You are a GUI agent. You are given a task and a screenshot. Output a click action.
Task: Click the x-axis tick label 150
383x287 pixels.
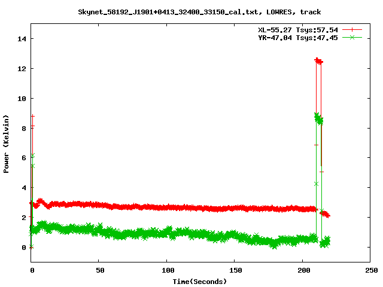[x=236, y=270]
